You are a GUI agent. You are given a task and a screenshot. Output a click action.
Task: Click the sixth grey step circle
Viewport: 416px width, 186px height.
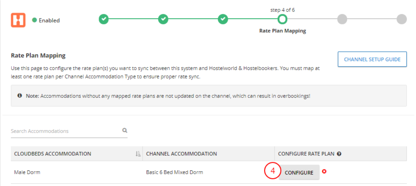[402, 19]
